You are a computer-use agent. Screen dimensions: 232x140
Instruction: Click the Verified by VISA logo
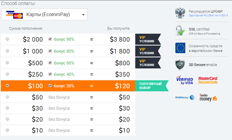pos(185,80)
